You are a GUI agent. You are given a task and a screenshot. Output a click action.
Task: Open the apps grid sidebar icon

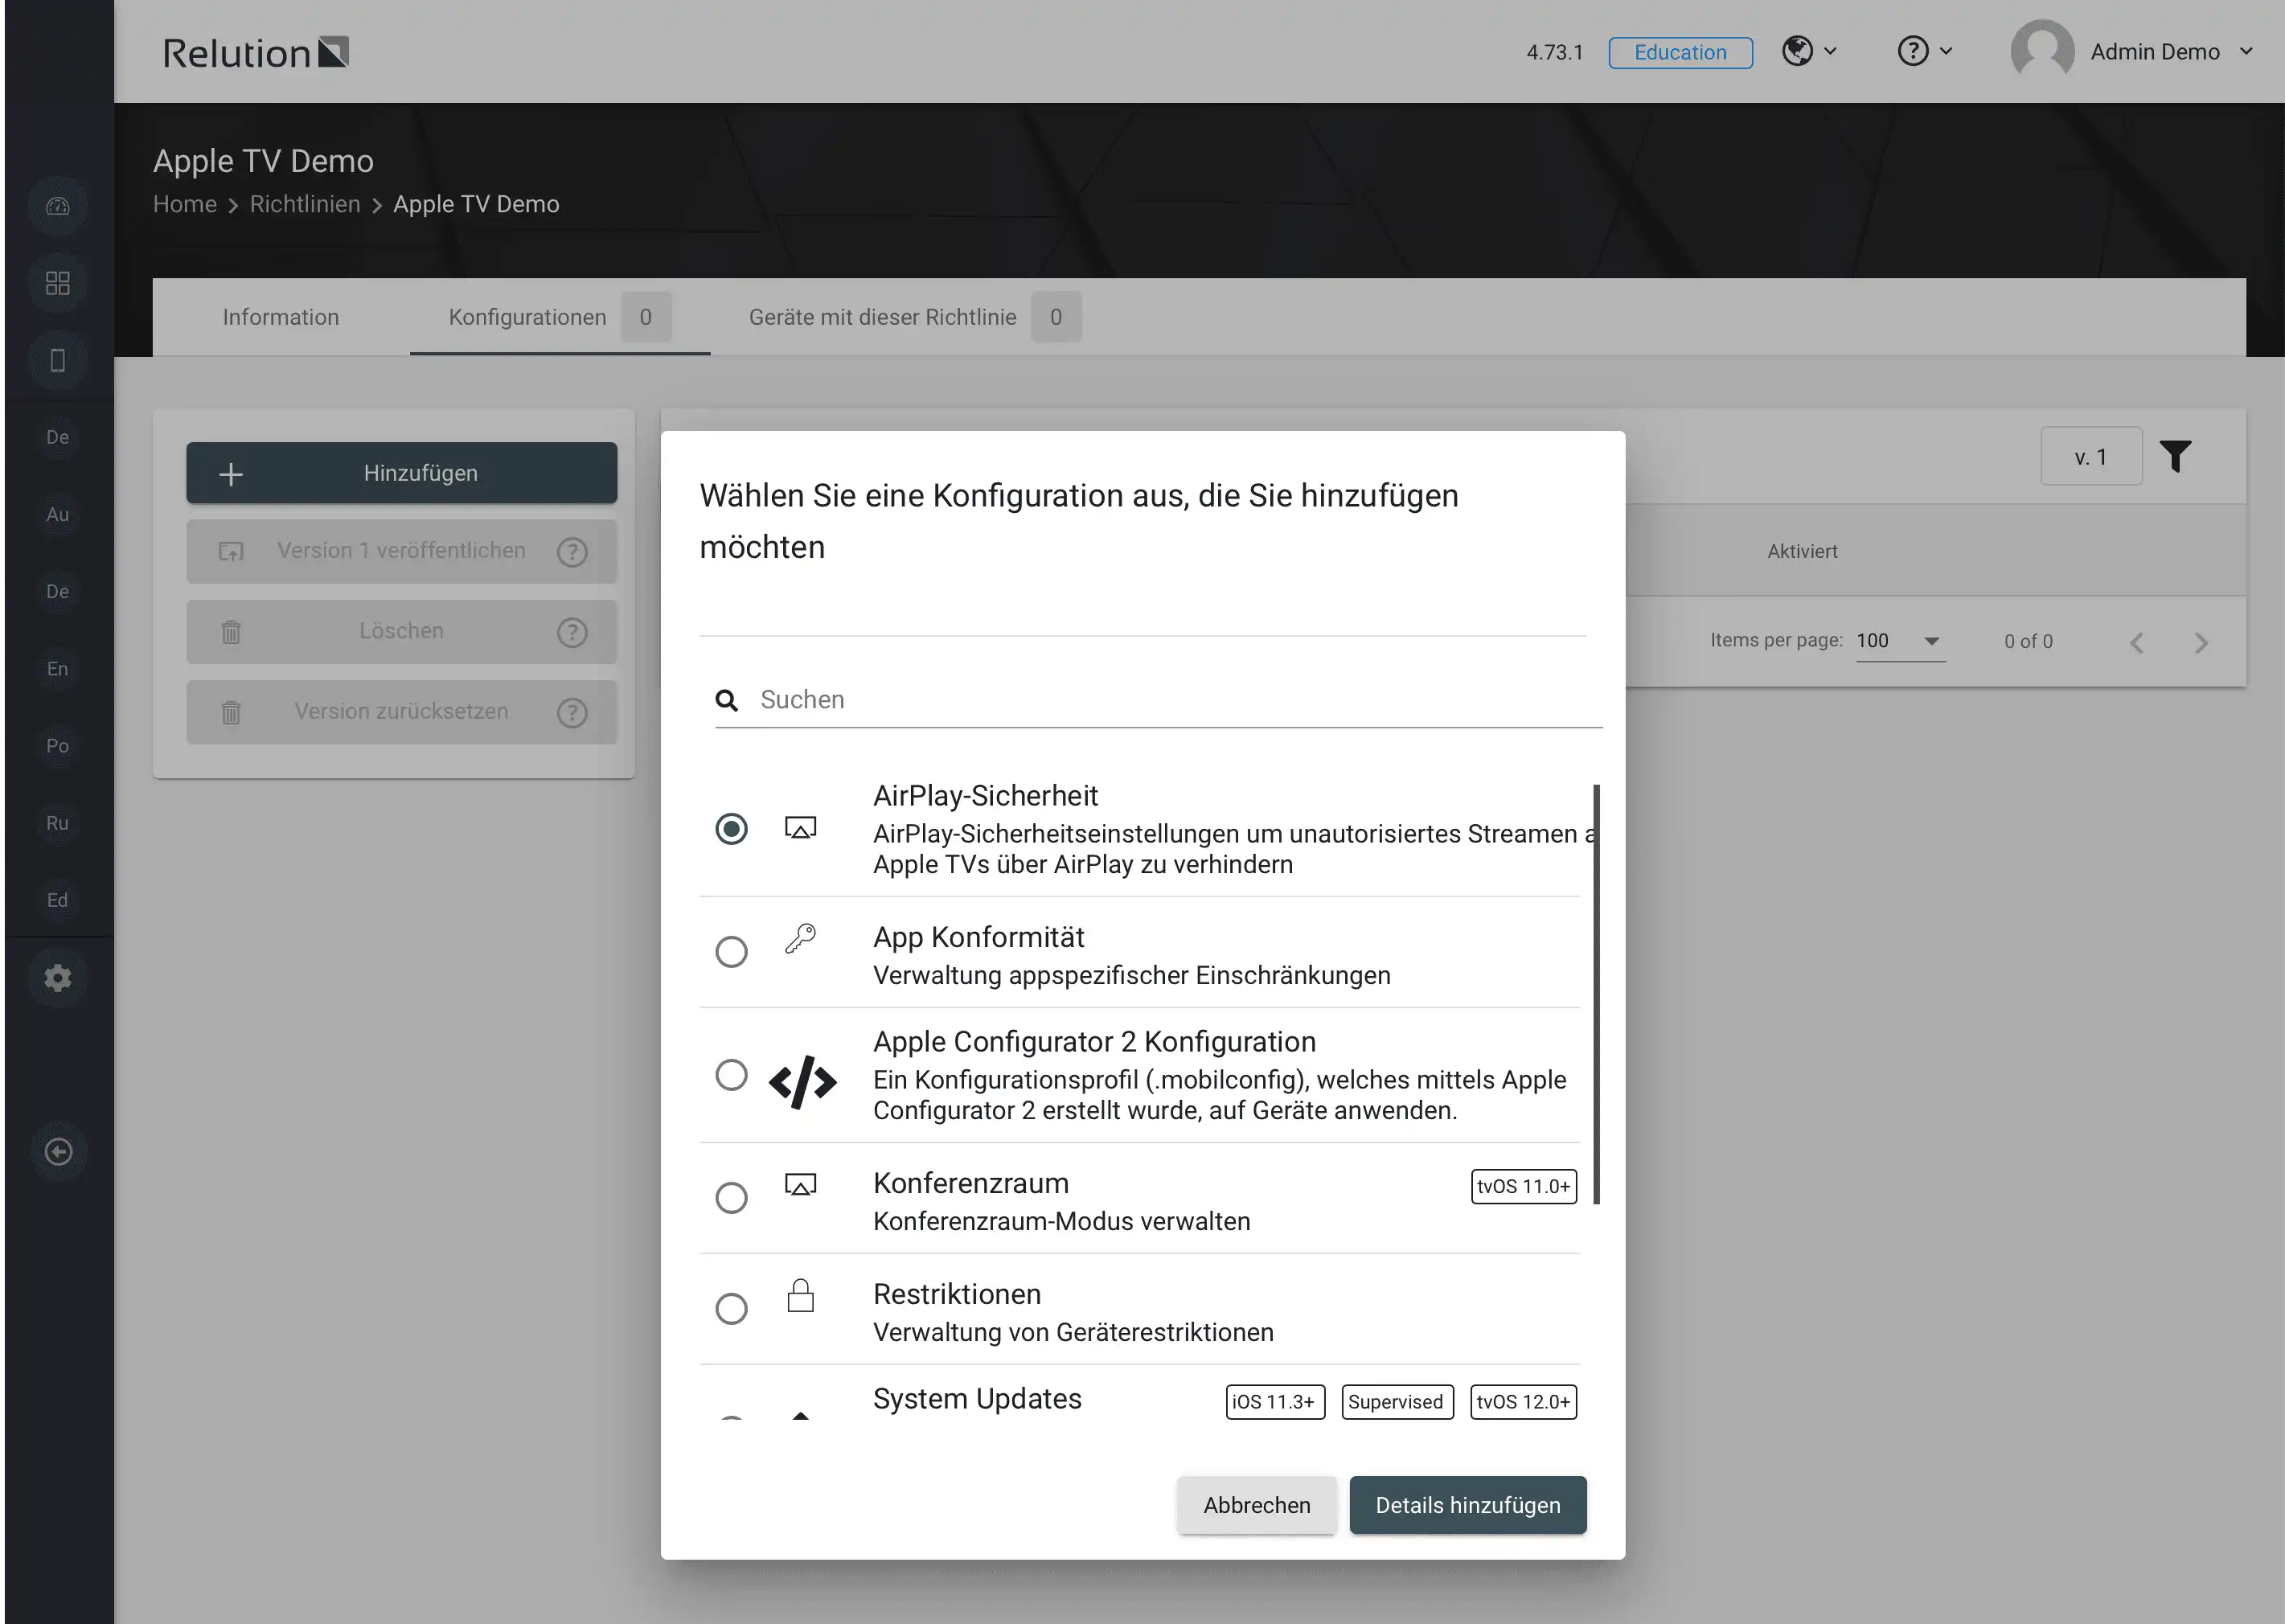coord(58,283)
